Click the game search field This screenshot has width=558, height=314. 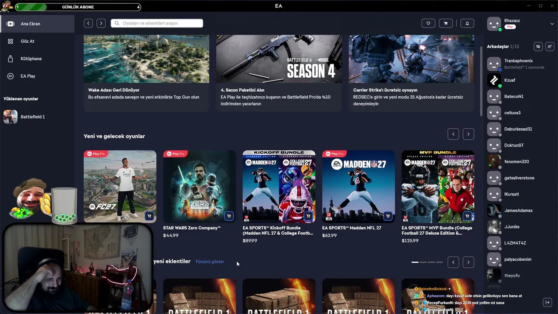[x=157, y=23]
